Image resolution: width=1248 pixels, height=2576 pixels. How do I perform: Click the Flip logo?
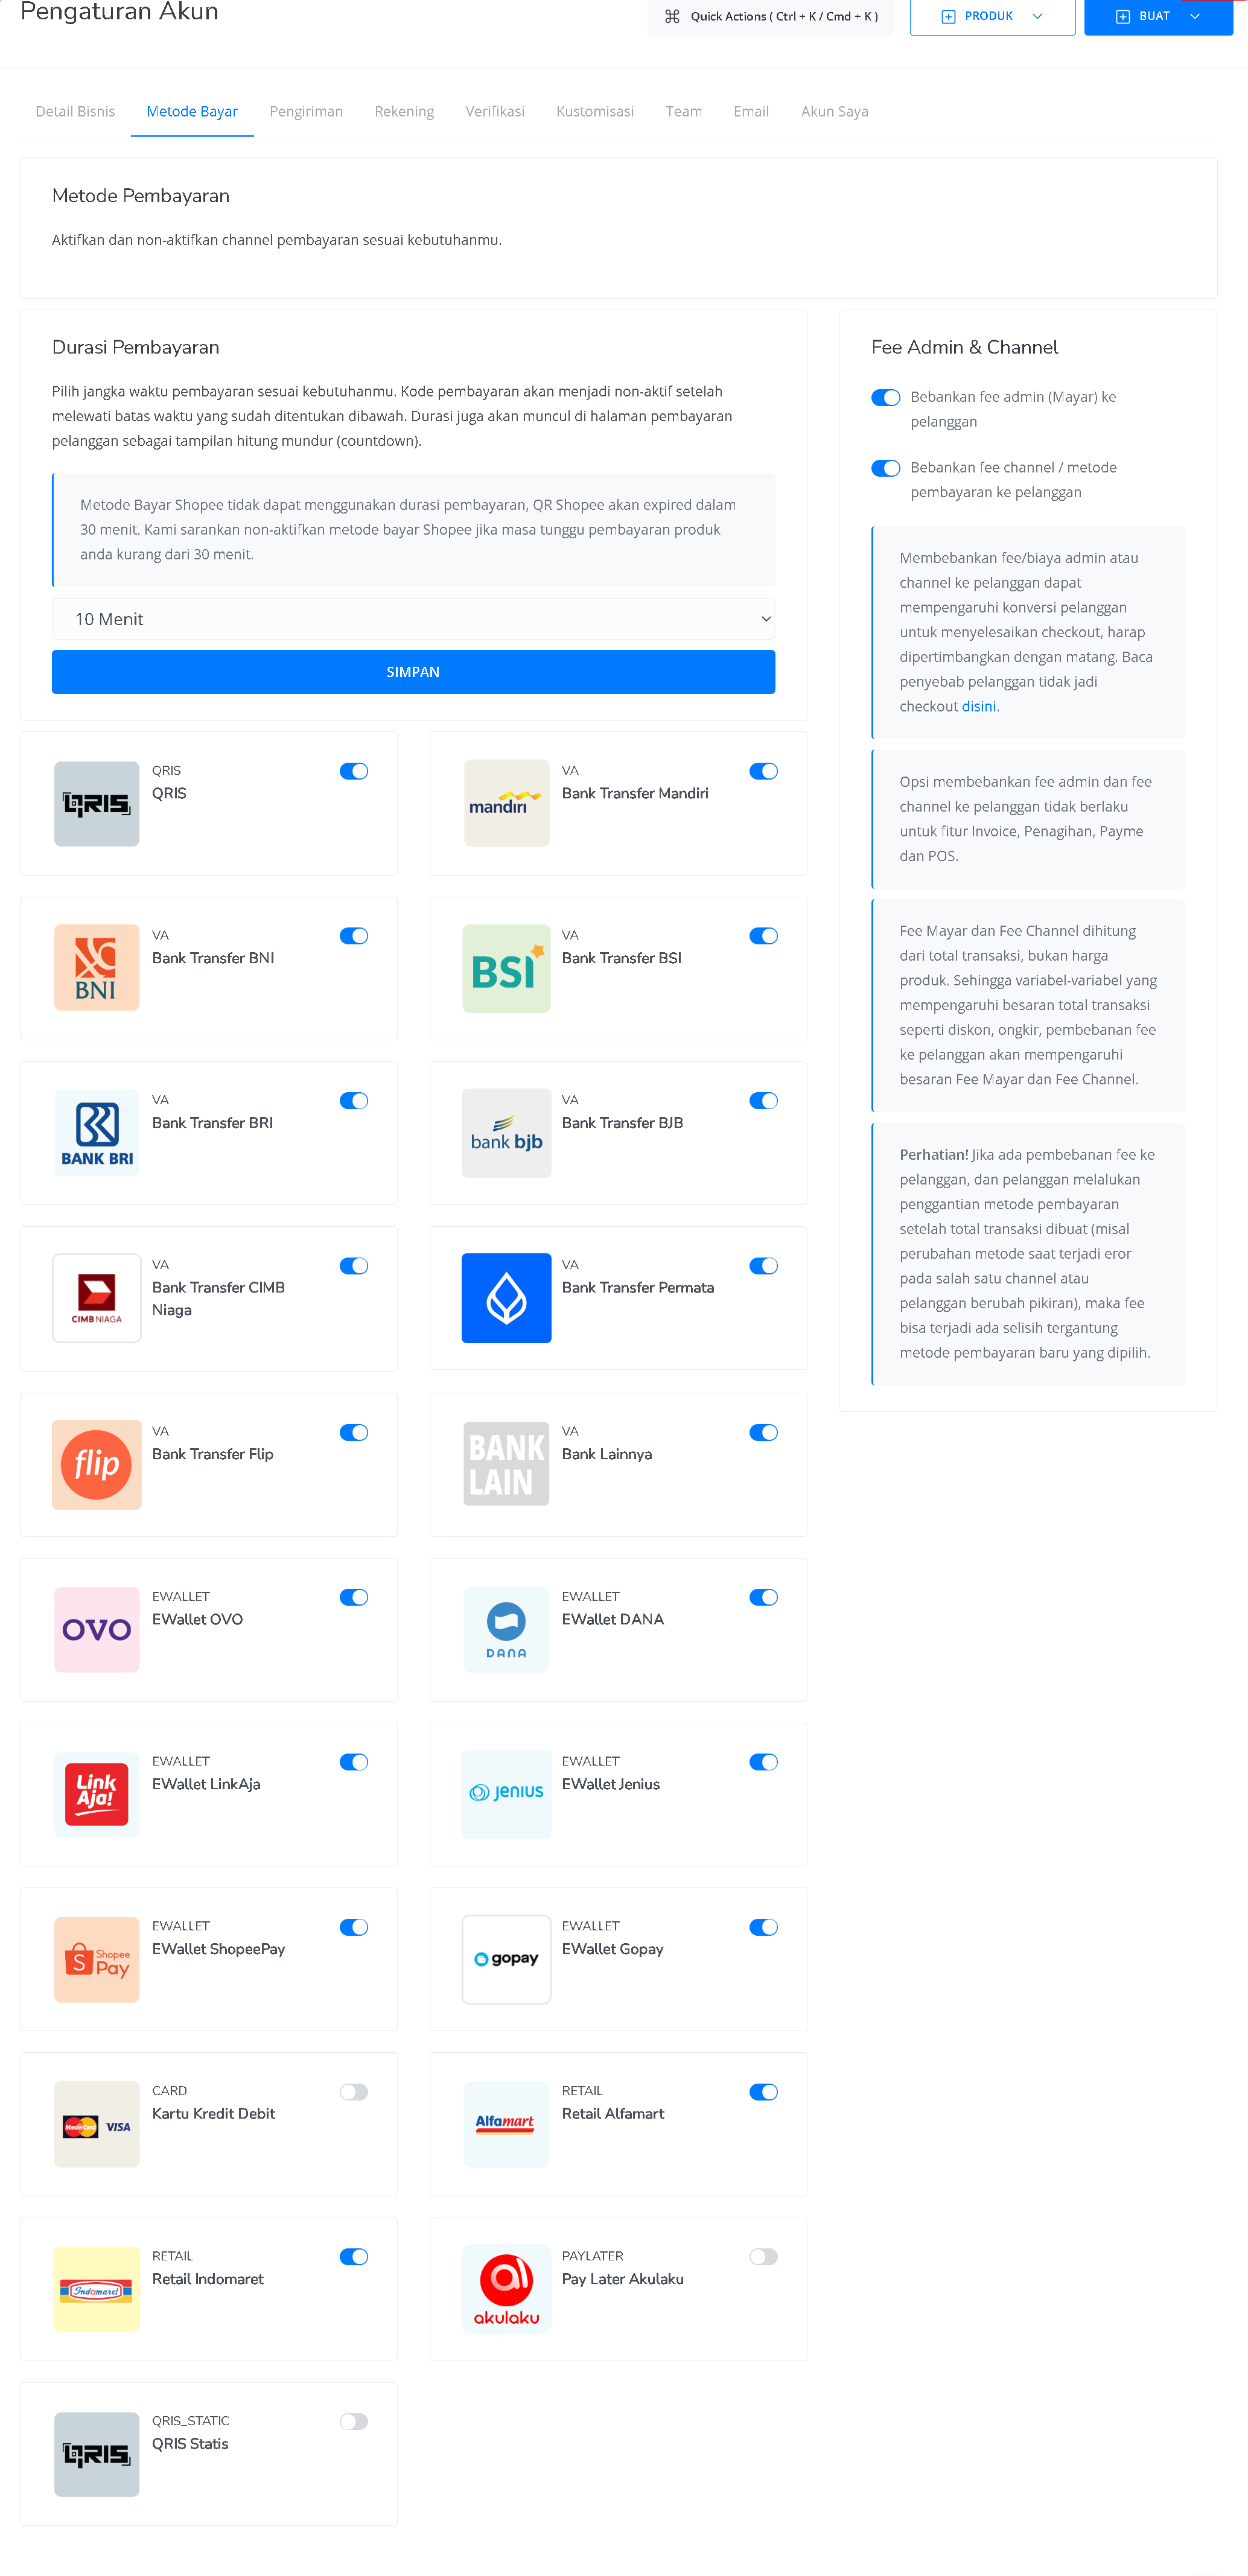click(x=96, y=1464)
